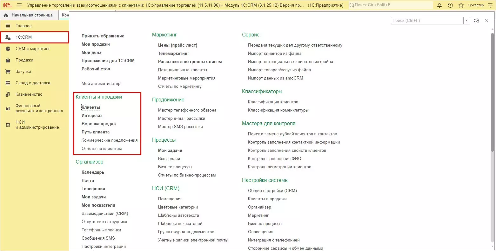
Task: Open Мой автомотиватор
Action: point(101,84)
